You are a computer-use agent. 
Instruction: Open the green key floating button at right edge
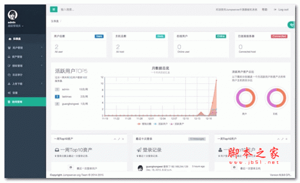[x=291, y=25]
